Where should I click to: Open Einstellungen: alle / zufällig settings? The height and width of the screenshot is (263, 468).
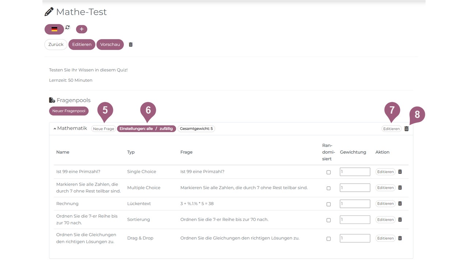[x=146, y=129]
